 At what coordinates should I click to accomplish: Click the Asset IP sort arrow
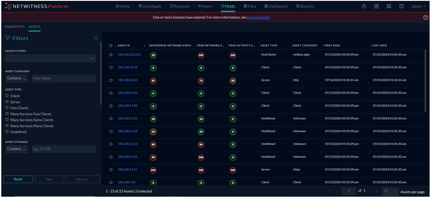(144, 46)
